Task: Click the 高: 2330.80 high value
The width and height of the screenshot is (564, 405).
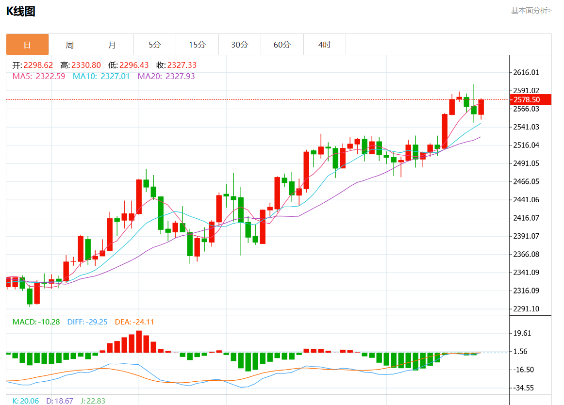Action: (81, 65)
